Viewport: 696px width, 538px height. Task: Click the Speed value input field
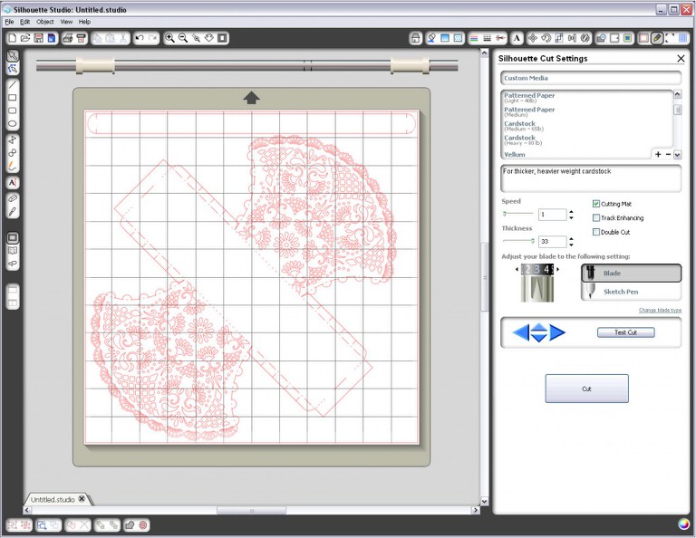552,215
